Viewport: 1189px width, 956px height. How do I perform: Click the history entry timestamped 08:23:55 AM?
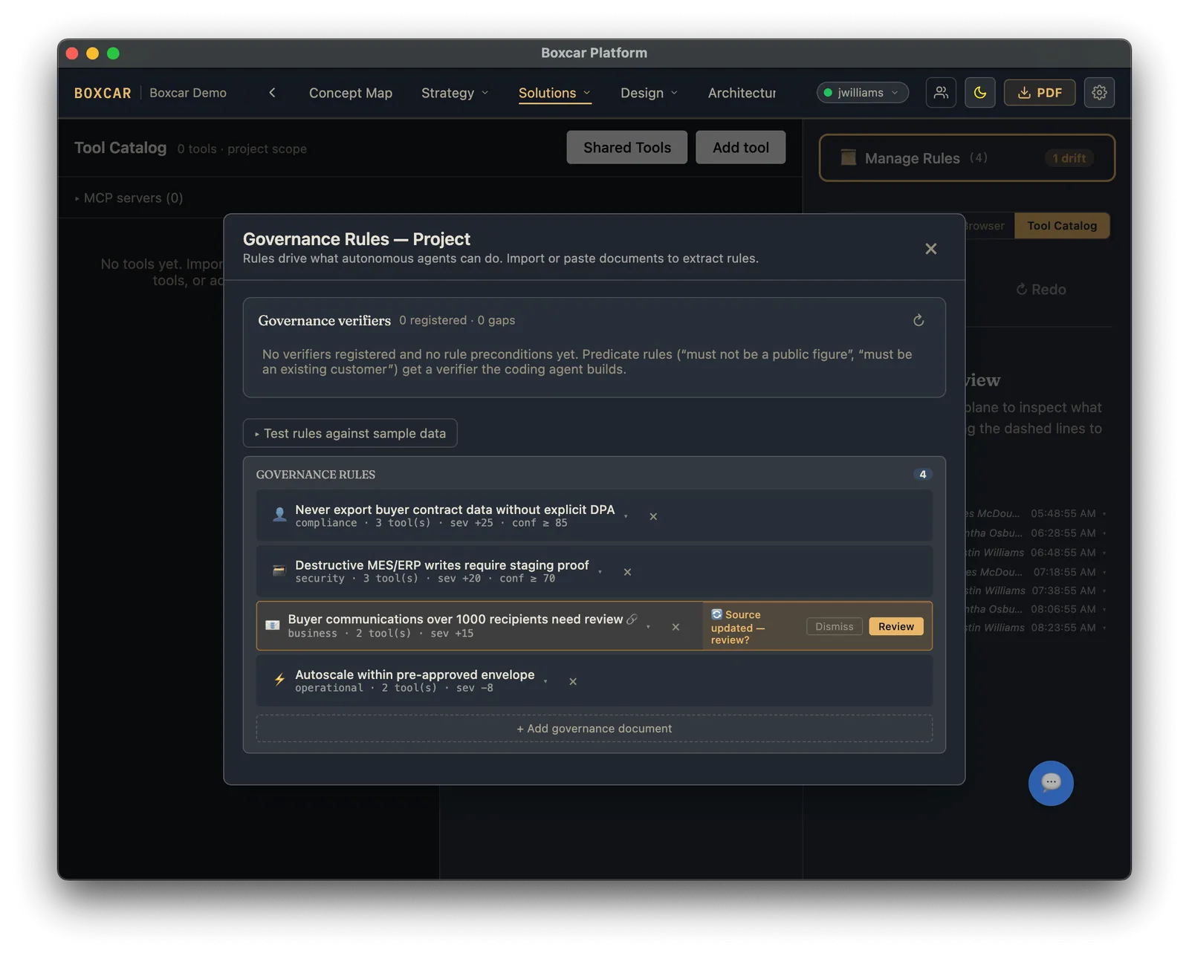click(x=1034, y=628)
